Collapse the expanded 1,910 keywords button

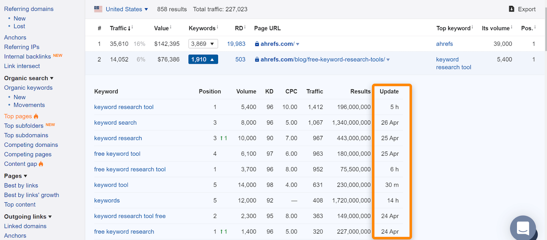(203, 59)
